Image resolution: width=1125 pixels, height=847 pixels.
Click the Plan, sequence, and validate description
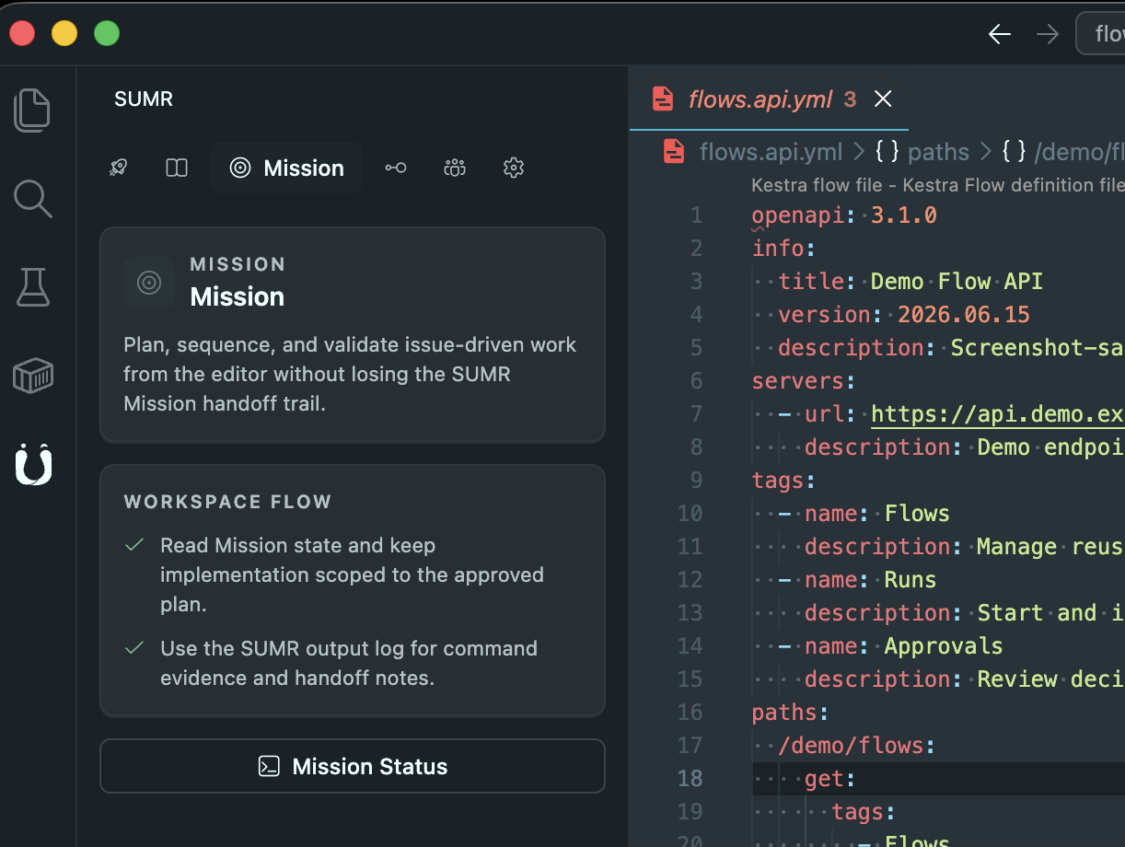tap(350, 374)
